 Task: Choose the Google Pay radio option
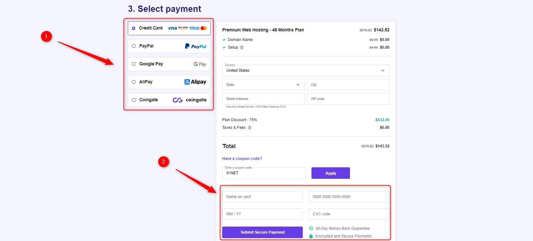(x=134, y=64)
